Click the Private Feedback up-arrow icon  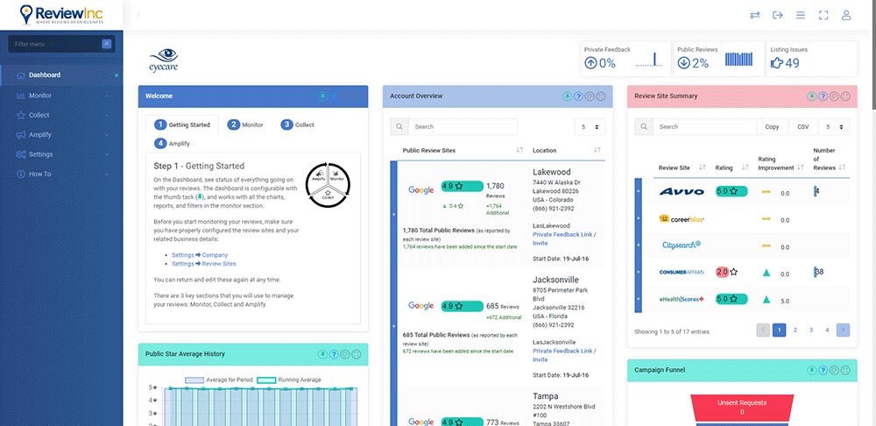[590, 63]
